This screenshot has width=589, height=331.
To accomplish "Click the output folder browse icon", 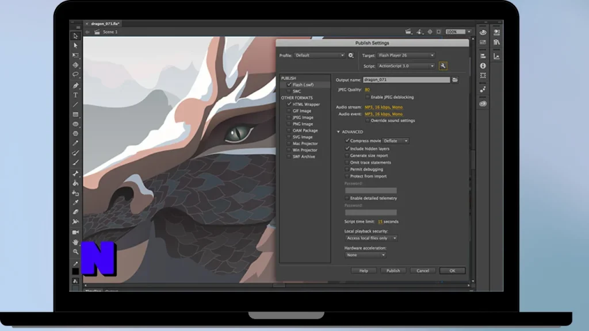I will click(x=455, y=79).
